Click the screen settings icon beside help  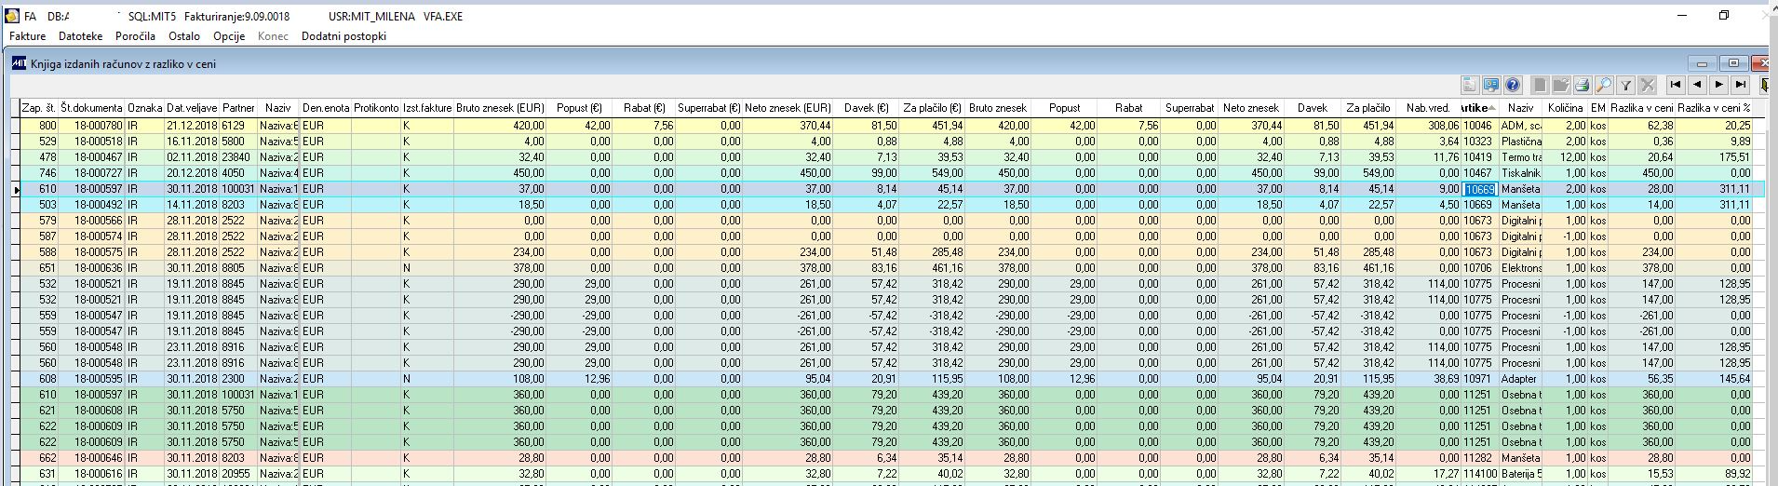pyautogui.click(x=1491, y=85)
